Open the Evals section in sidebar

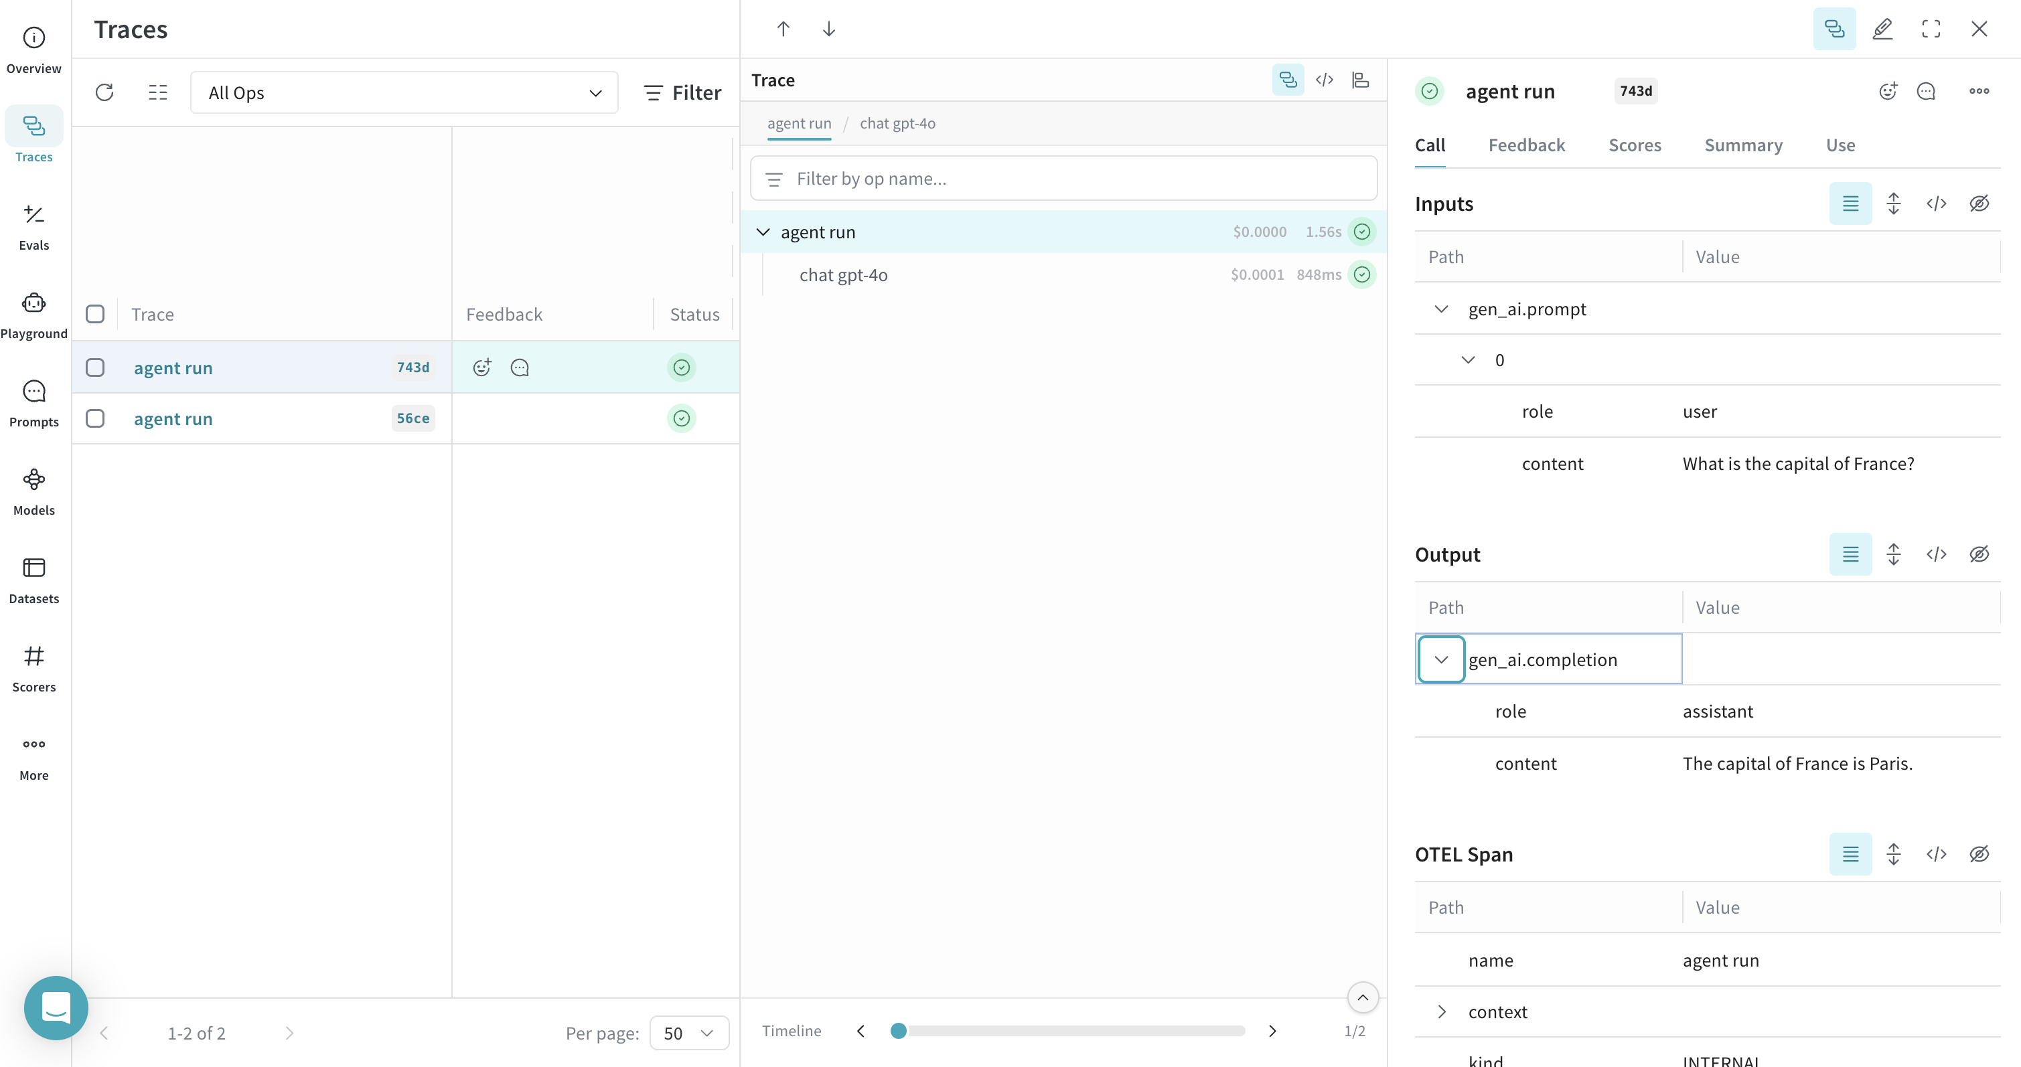pyautogui.click(x=33, y=228)
